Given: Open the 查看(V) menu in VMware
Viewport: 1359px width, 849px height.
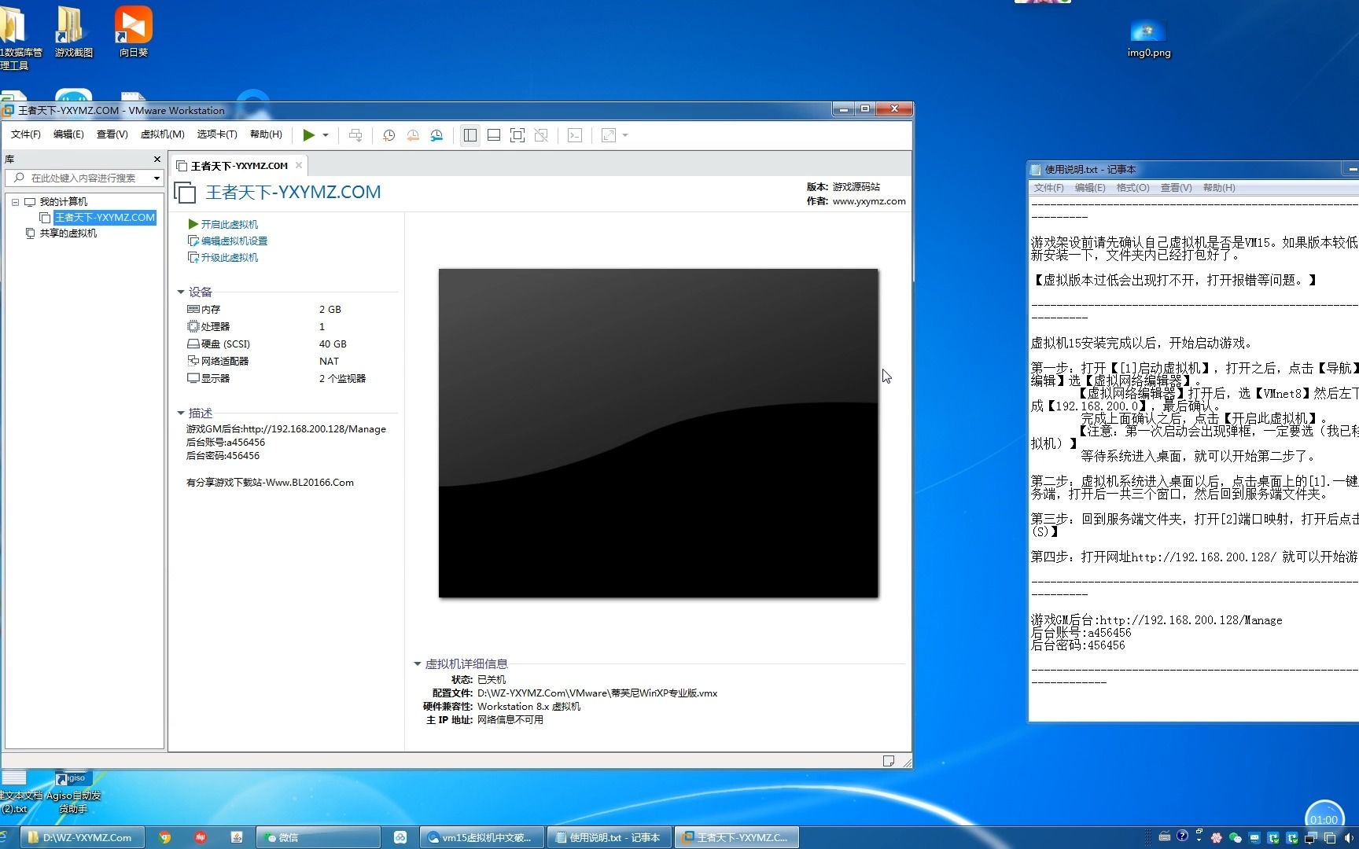Looking at the screenshot, I should [x=112, y=134].
